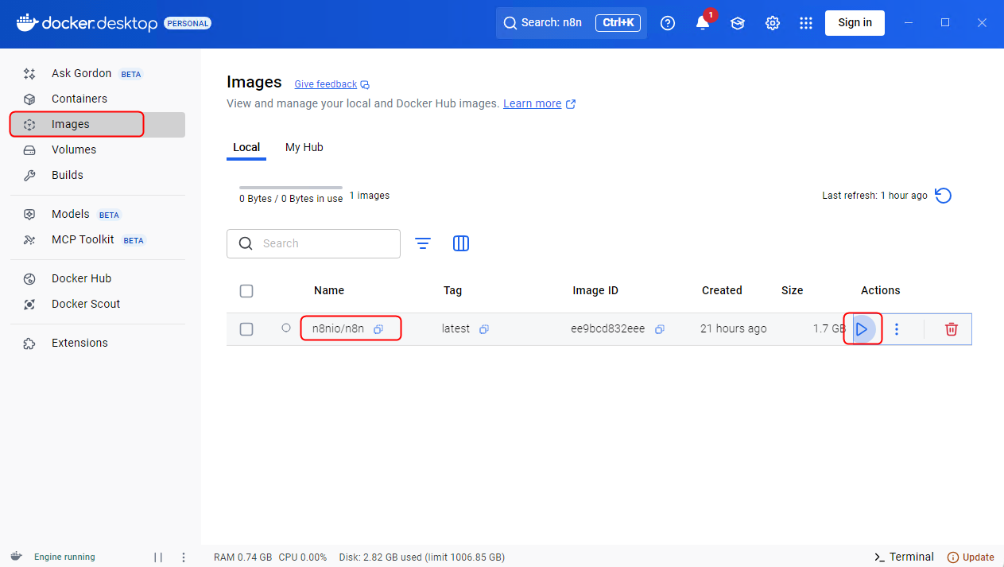Open notifications bell

(703, 23)
